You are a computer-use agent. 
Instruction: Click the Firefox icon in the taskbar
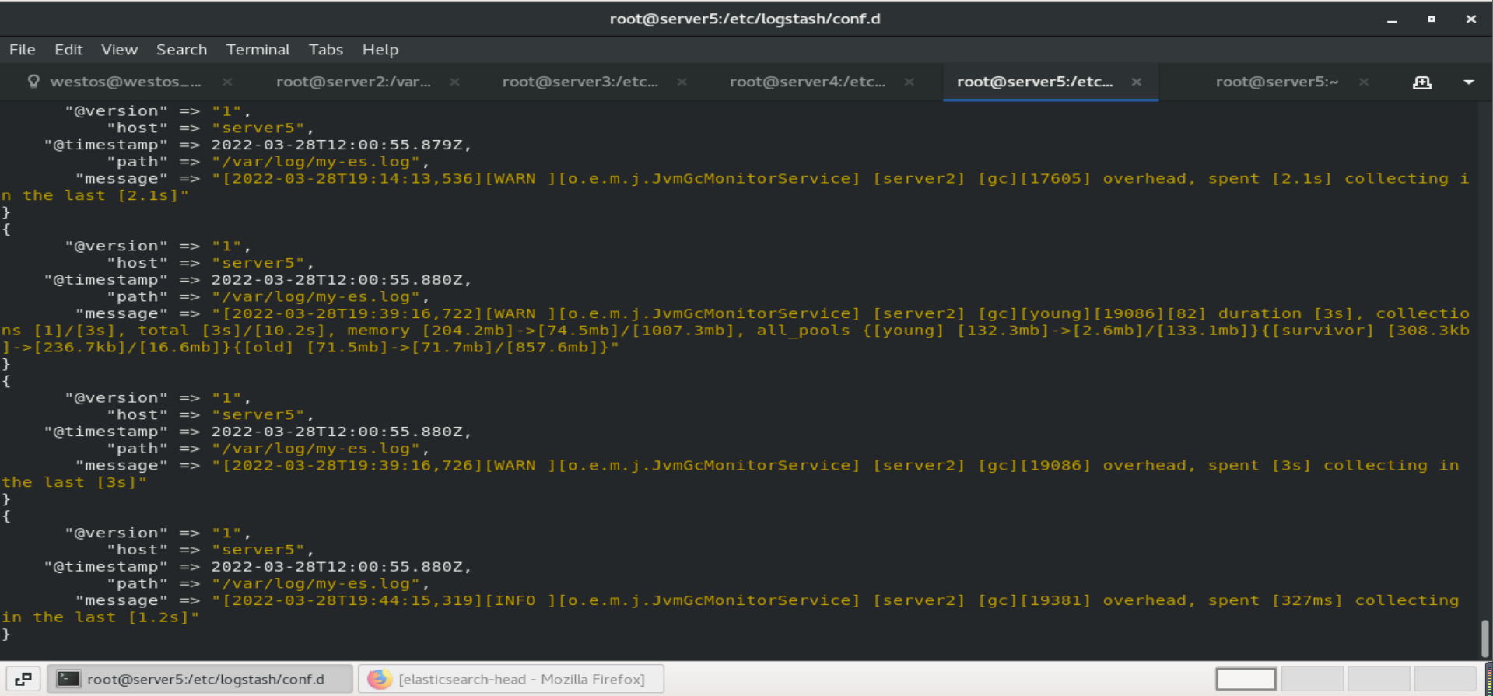[x=380, y=679]
